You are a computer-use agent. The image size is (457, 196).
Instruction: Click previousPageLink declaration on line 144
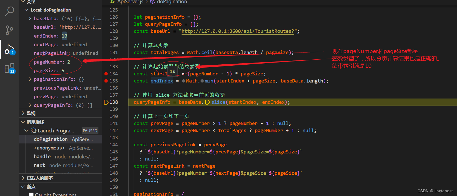coord(173,145)
